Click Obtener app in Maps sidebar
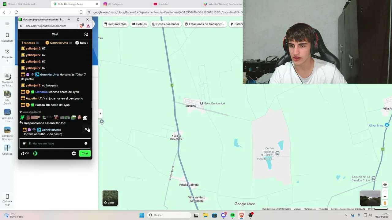 (x=7, y=200)
